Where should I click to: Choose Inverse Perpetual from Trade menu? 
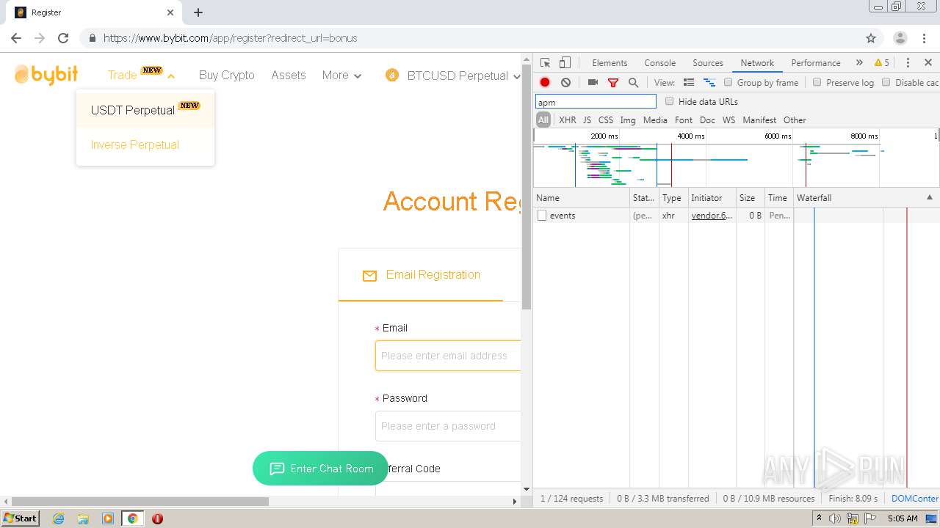coord(145,144)
